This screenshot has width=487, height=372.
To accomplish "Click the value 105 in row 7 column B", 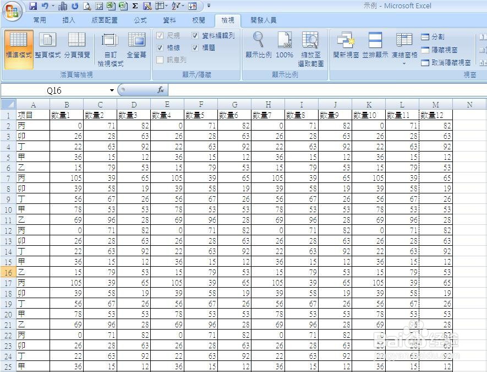I will (x=67, y=178).
